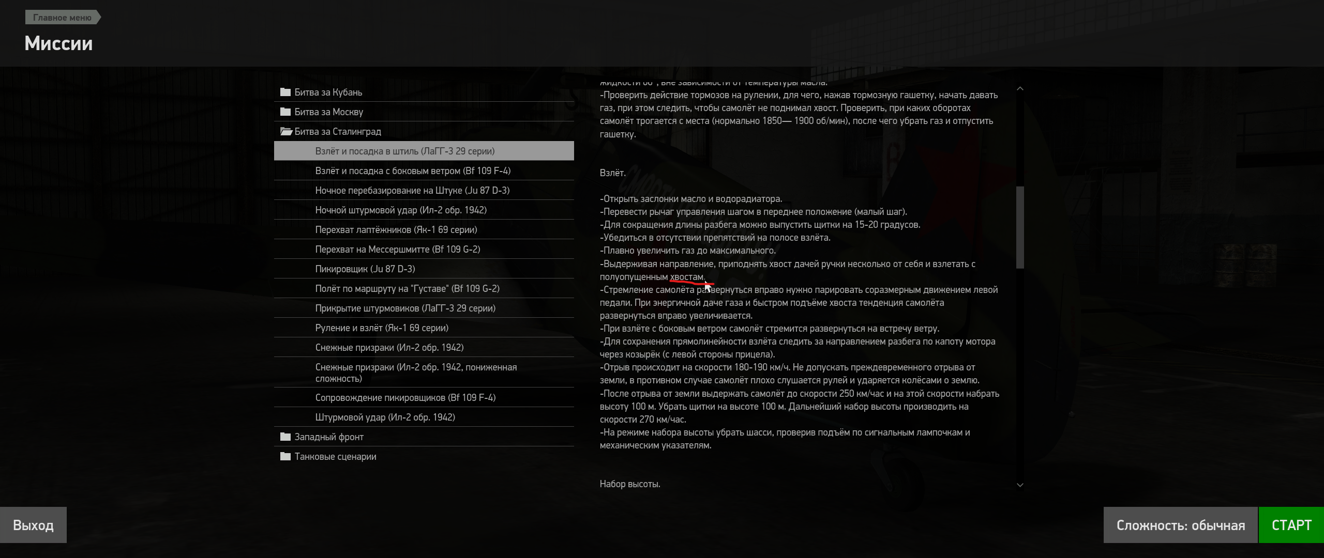Expand the Битва за Кубань mission group
Viewport: 1324px width, 558px height.
pos(424,92)
